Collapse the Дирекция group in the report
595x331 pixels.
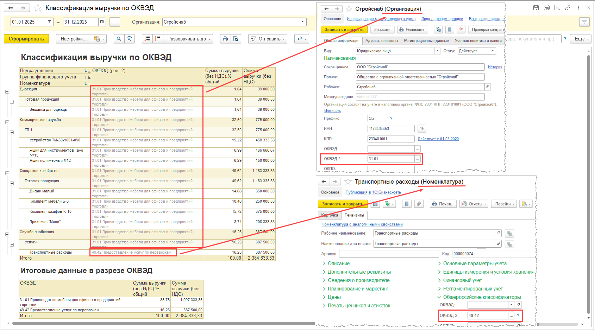pyautogui.click(x=7, y=92)
